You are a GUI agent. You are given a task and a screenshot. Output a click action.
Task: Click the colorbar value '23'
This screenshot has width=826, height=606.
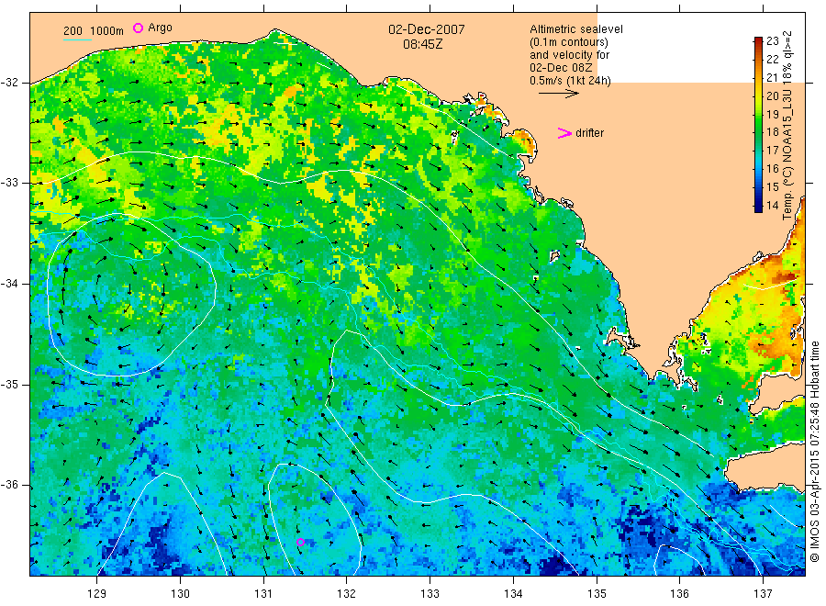[x=772, y=41]
